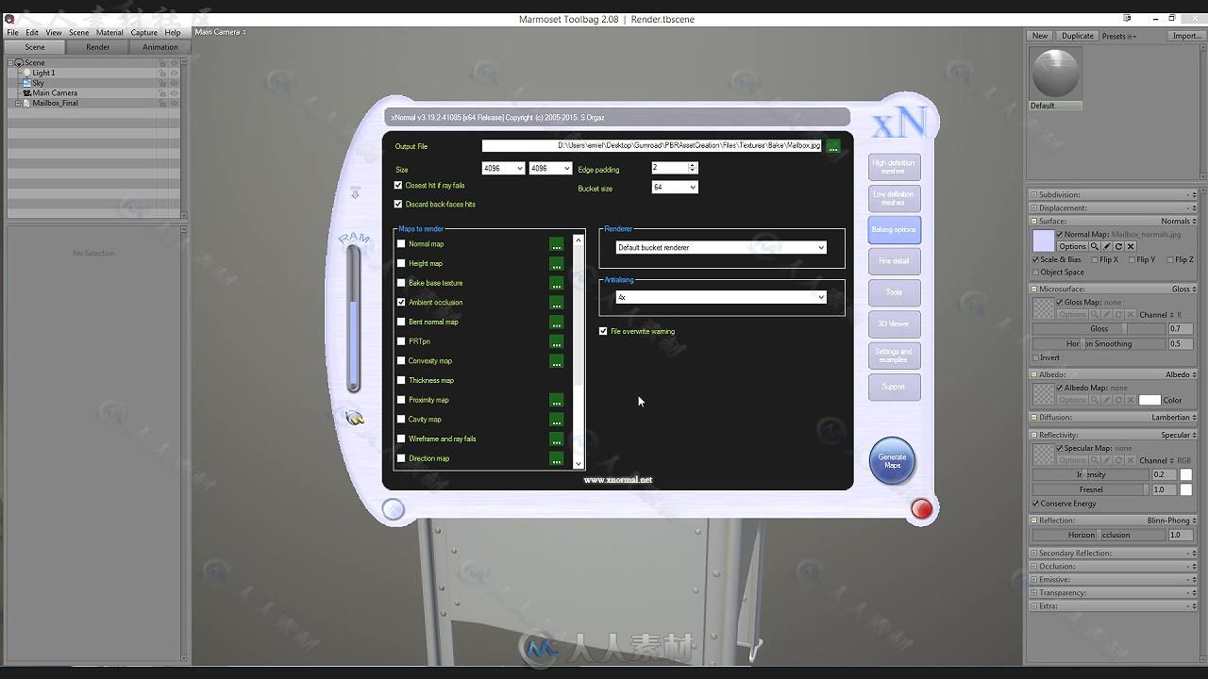Click the magnifier search icon for Normal Map

point(1095,246)
